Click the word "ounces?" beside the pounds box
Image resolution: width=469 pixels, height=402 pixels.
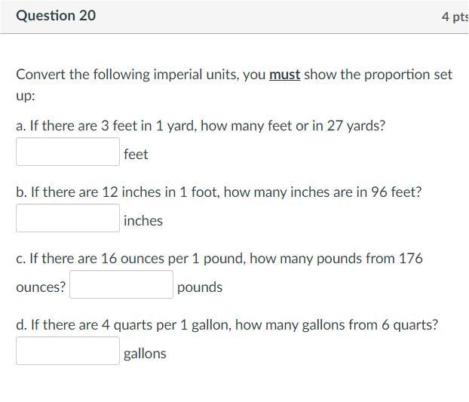tap(41, 287)
